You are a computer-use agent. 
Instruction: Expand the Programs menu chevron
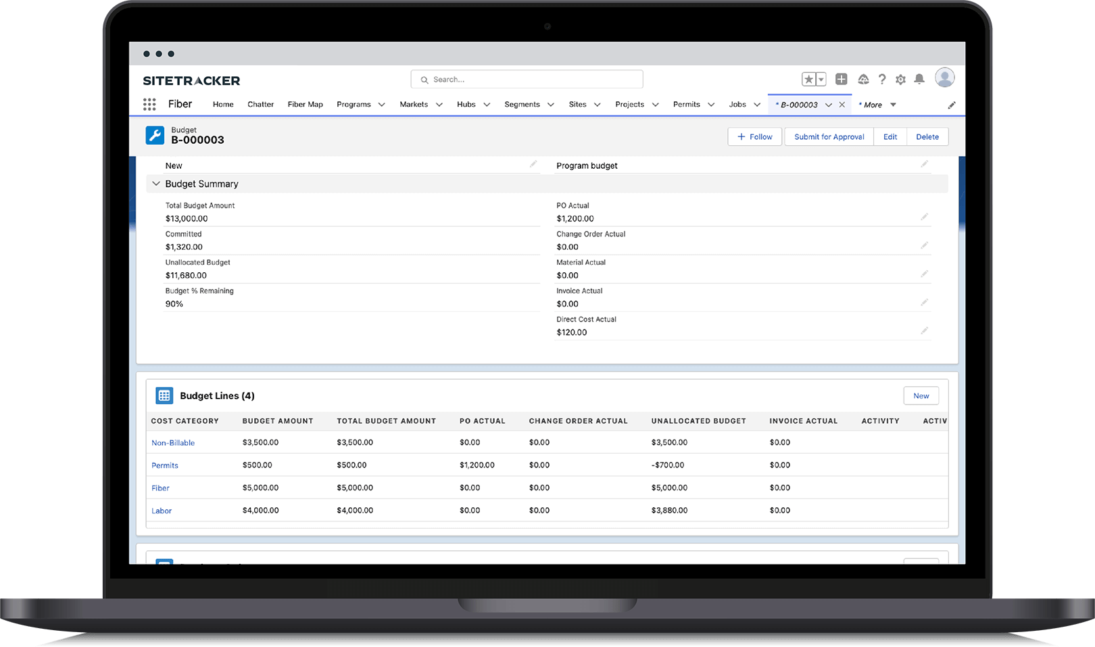[x=382, y=105]
